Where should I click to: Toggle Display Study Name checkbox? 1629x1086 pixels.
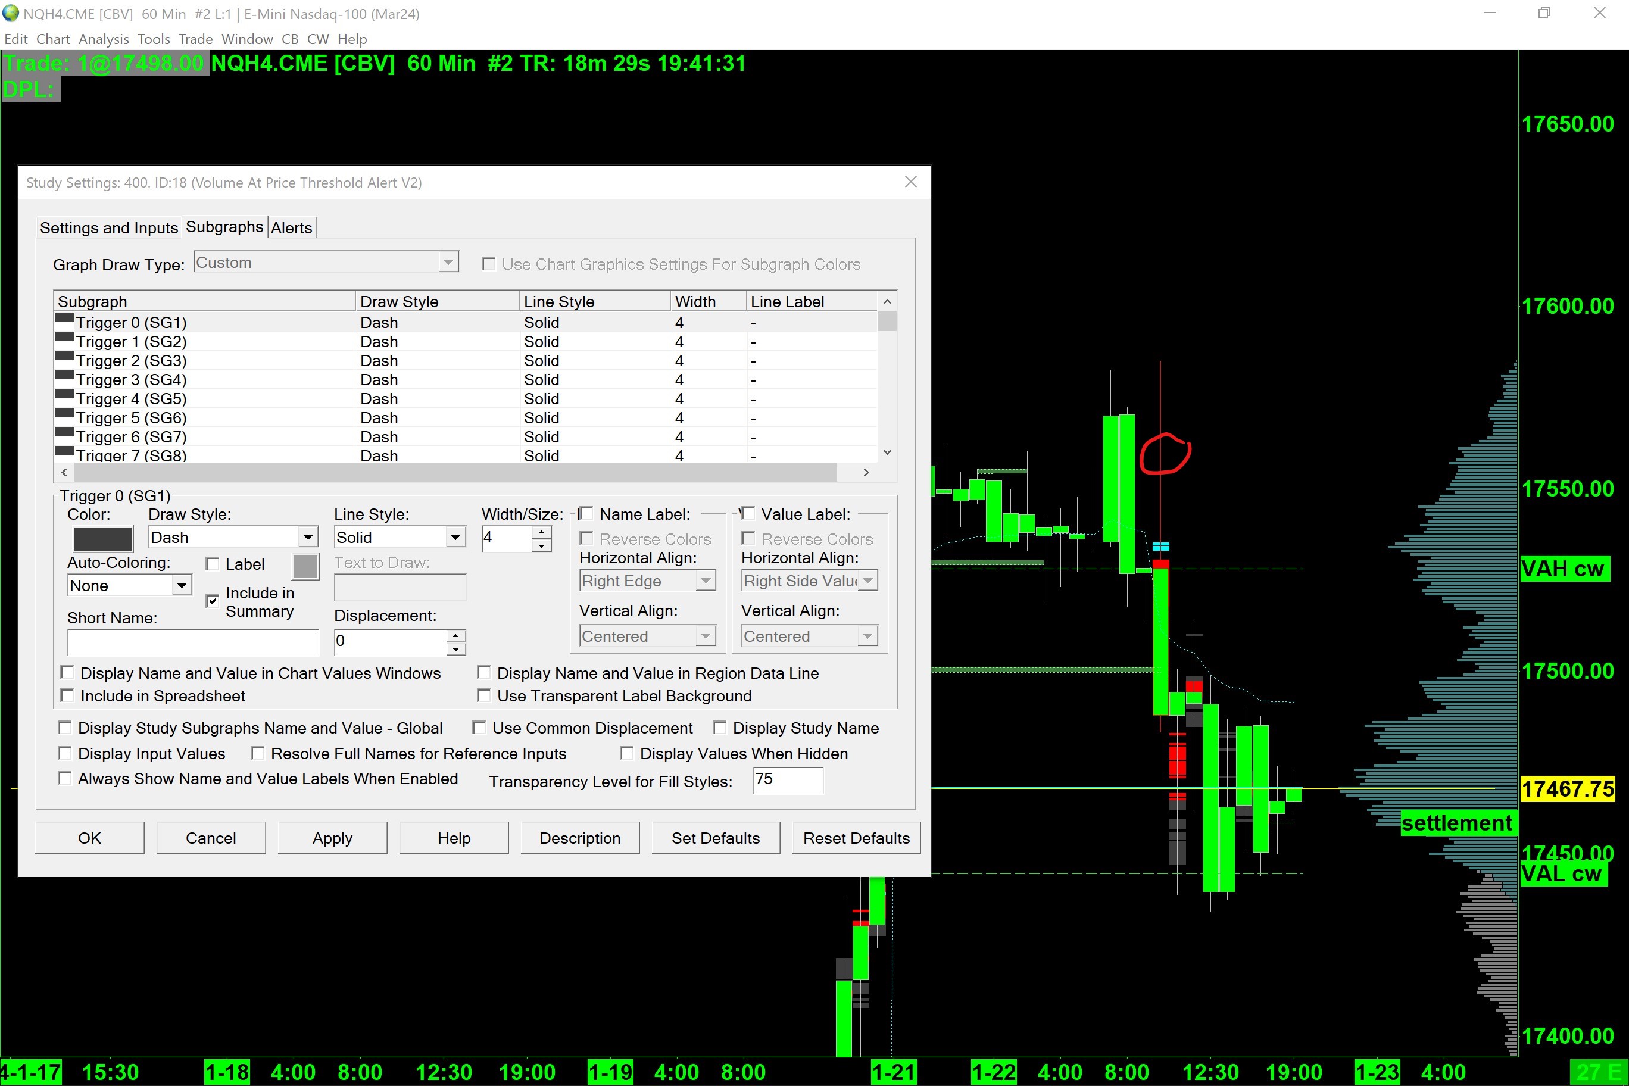point(720,727)
